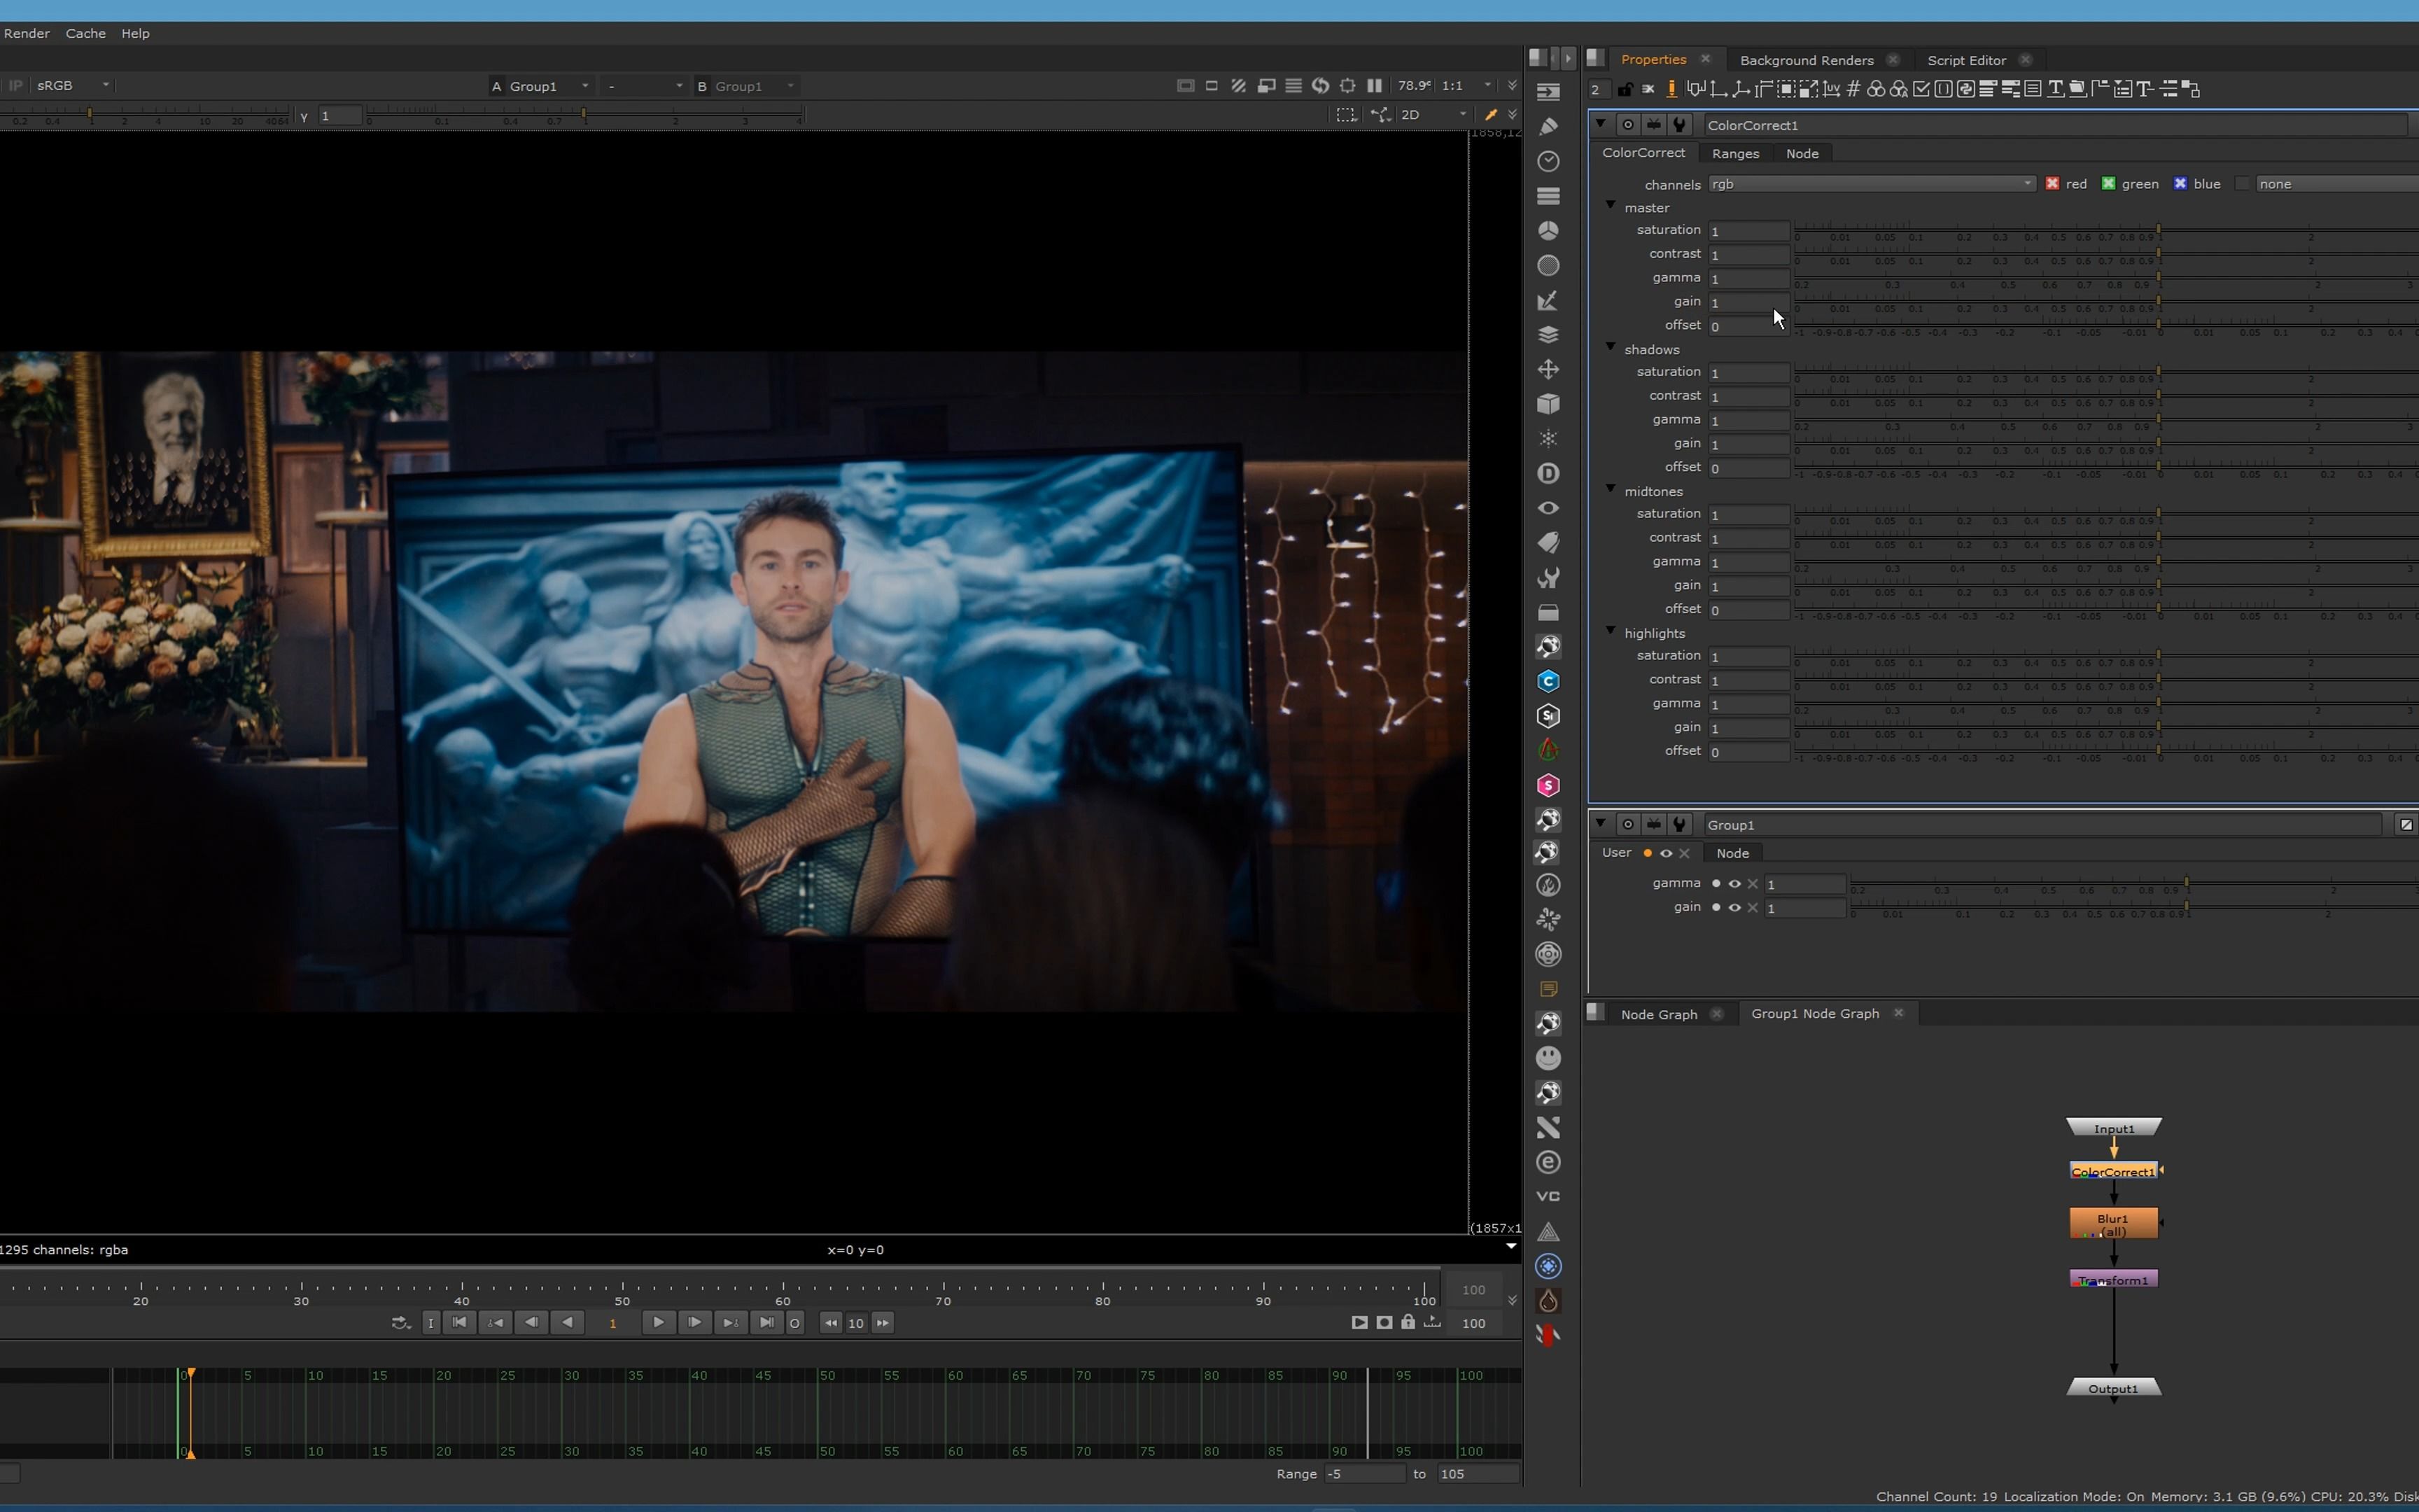Open the Merge nodes layers-stack menu
2419x1512 pixels.
point(1548,334)
